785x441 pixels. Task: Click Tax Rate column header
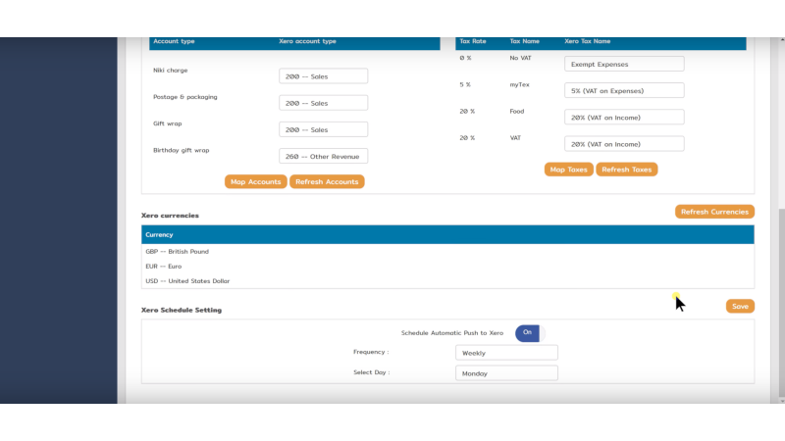(x=473, y=41)
